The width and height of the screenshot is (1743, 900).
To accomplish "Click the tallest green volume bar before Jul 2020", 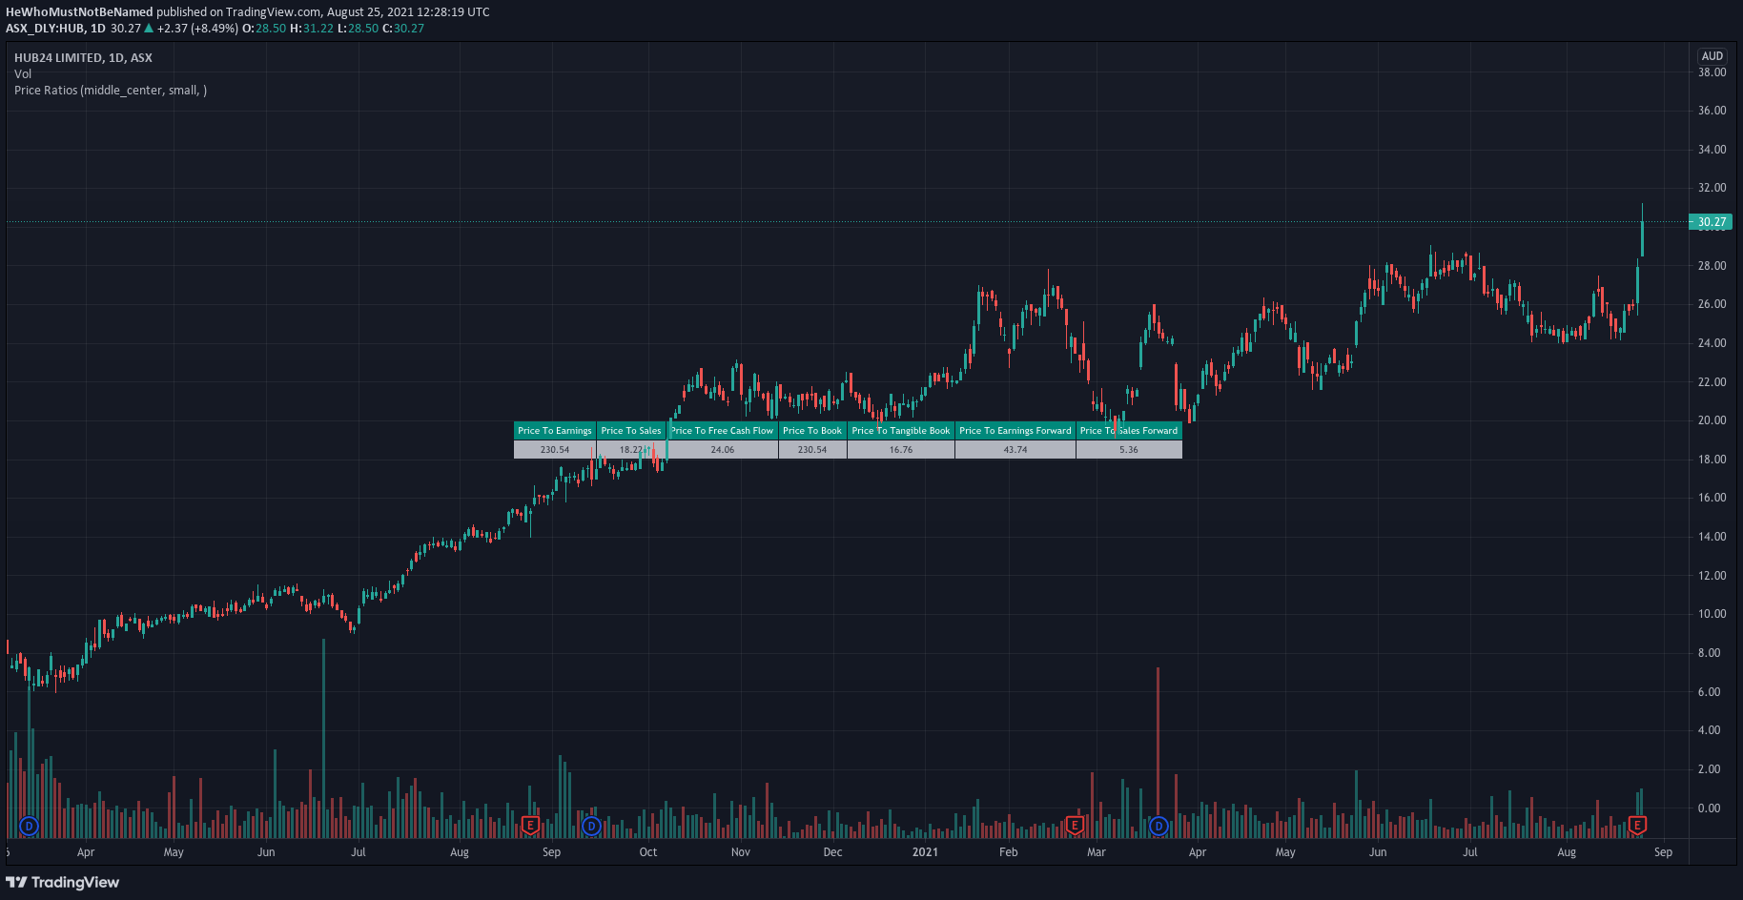I will [x=323, y=738].
